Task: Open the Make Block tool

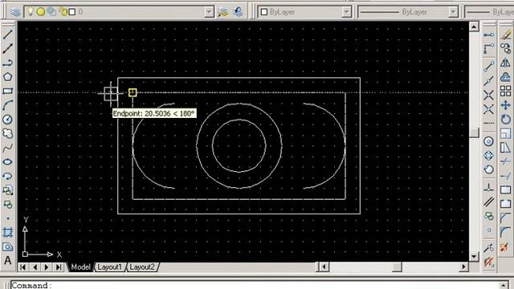Action: pos(7,205)
